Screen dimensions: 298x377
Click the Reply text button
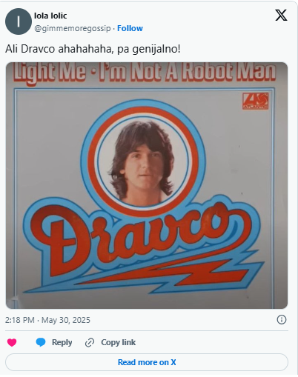coord(62,342)
